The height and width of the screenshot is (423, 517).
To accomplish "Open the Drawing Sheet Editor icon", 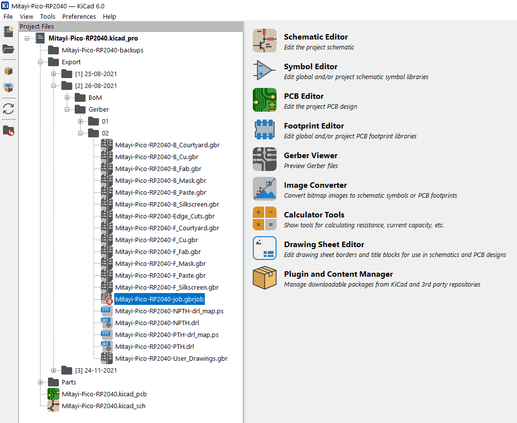I will click(264, 248).
